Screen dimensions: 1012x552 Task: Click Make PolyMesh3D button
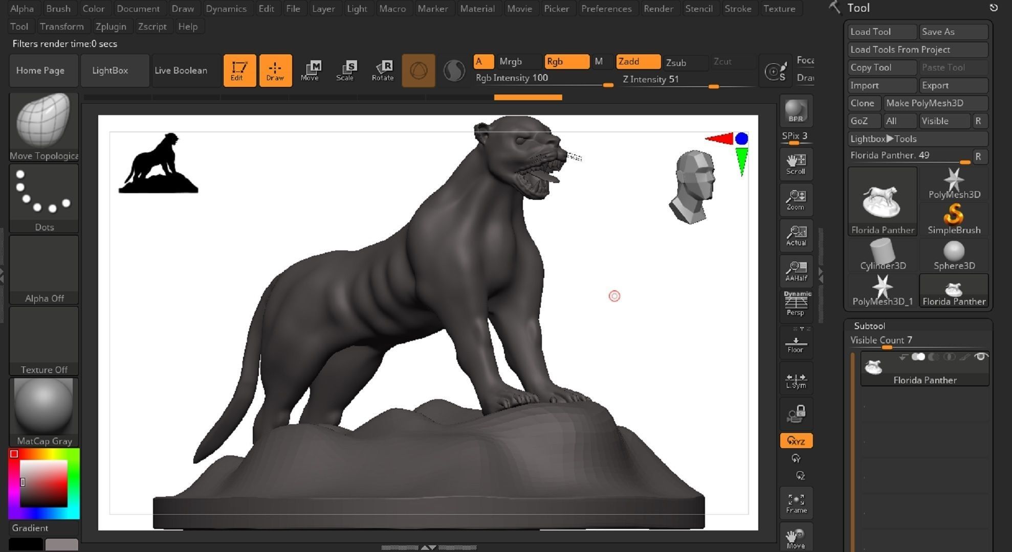click(x=936, y=103)
